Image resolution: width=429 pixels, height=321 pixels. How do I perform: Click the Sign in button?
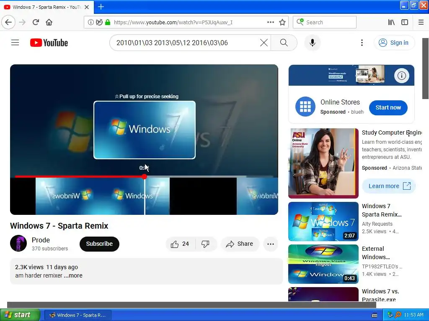tap(394, 43)
